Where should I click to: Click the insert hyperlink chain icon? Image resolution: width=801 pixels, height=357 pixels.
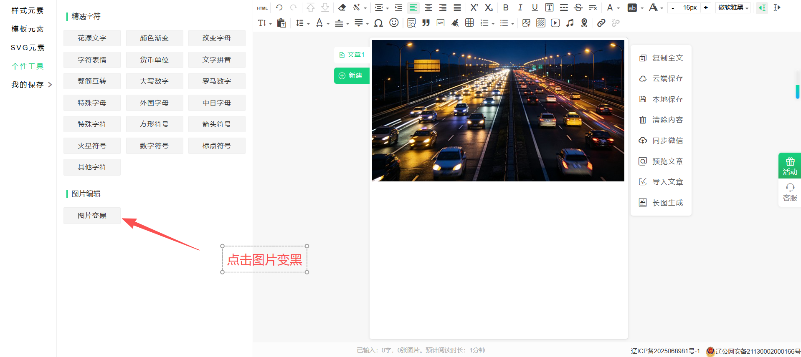pyautogui.click(x=601, y=23)
